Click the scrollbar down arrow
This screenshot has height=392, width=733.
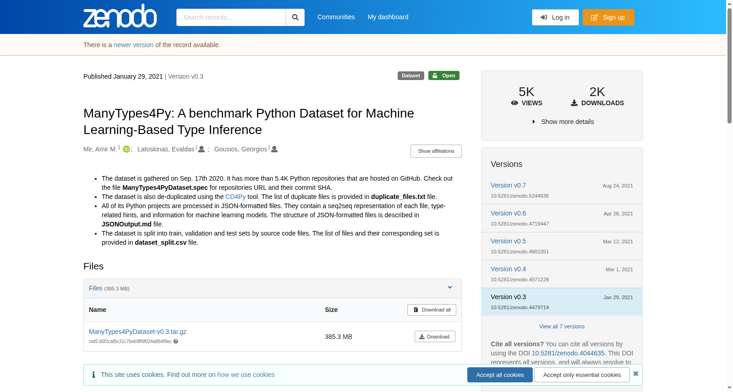pos(729,388)
